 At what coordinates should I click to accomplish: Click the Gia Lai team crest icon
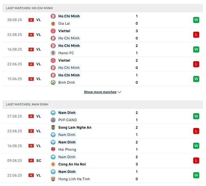[53, 23]
